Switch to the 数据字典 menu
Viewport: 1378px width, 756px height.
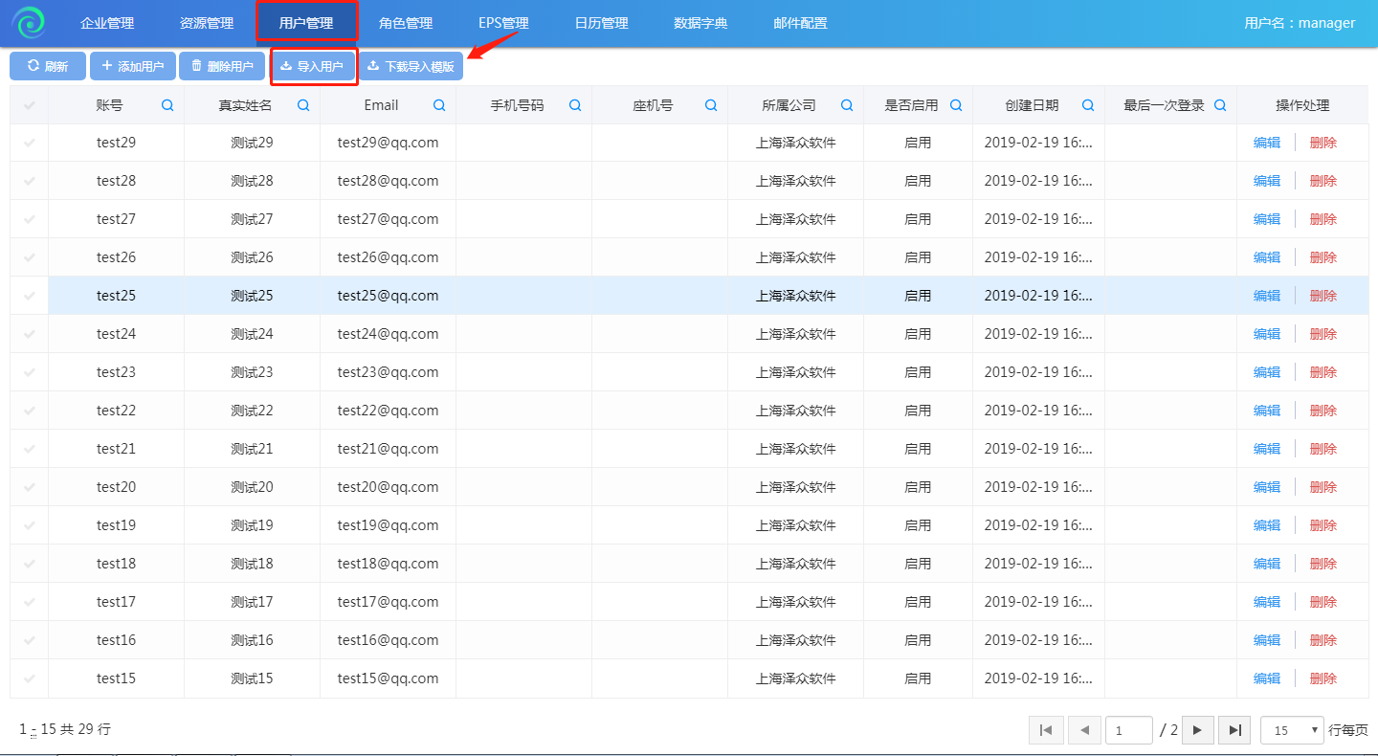pos(700,23)
